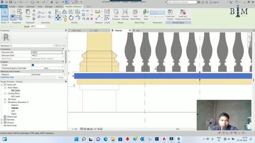Activate the Copy tool in Modify panel
The height and width of the screenshot is (143, 255).
point(65,18)
